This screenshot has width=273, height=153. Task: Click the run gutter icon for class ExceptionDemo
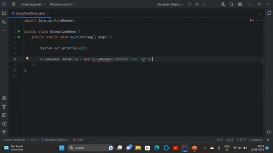click(19, 31)
